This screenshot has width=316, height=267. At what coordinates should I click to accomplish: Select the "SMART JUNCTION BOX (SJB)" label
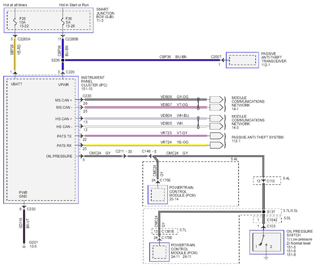[x=105, y=13]
